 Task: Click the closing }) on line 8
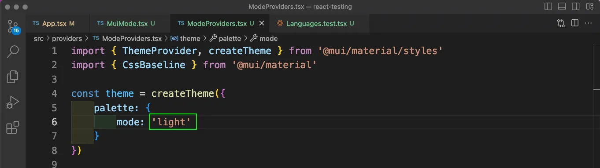pos(77,150)
